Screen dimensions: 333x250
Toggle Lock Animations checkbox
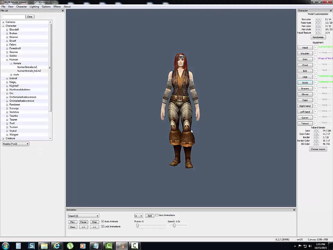click(x=103, y=226)
